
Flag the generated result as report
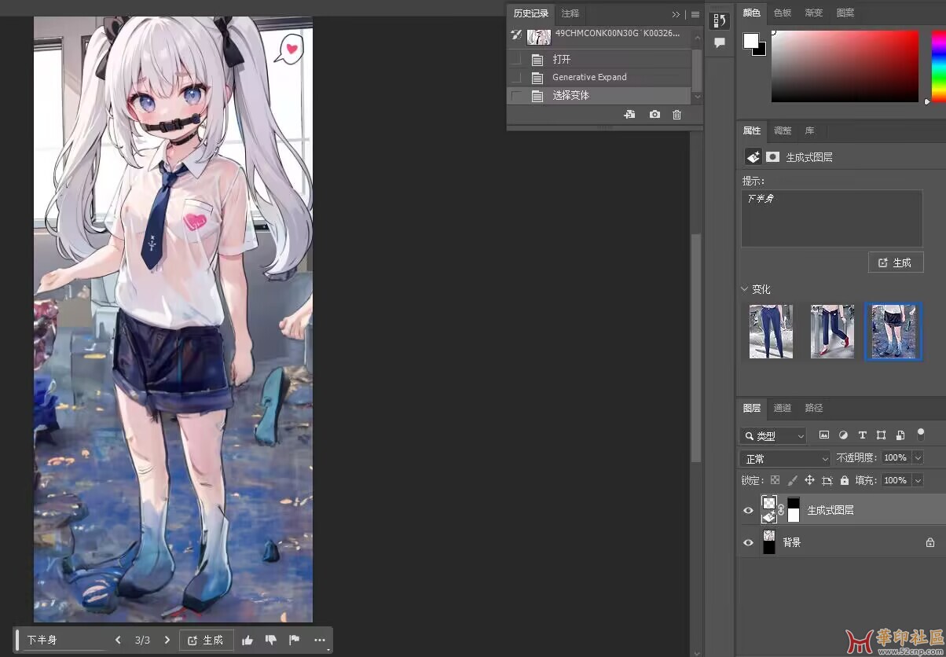click(294, 640)
